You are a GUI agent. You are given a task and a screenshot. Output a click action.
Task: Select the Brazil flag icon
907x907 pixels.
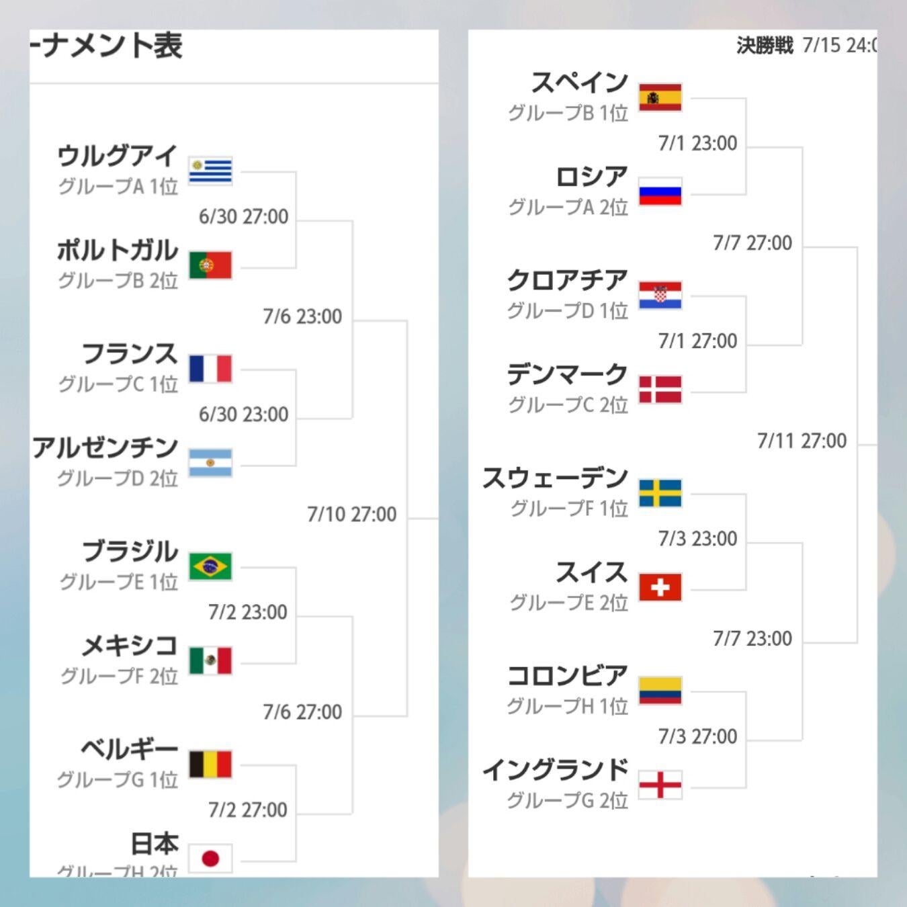(x=210, y=566)
